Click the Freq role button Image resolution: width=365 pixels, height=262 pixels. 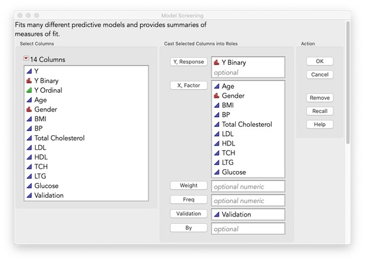pos(189,200)
